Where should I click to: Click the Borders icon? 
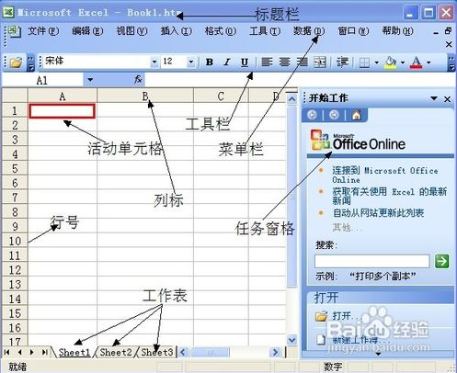point(364,62)
